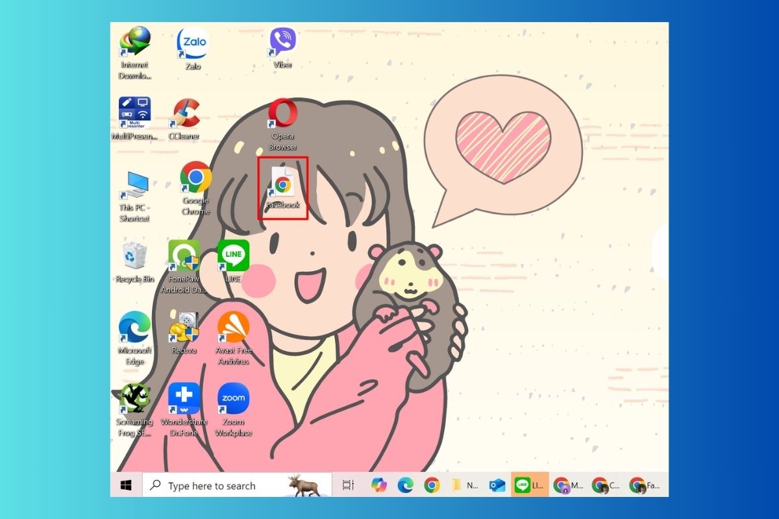Image resolution: width=779 pixels, height=519 pixels.
Task: Open the Windows Start menu
Action: click(126, 485)
